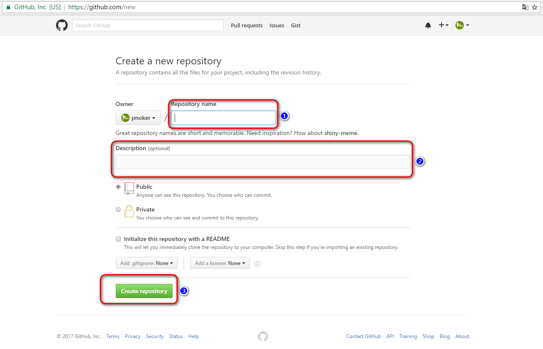The width and height of the screenshot is (543, 349).
Task: Open the About footer link
Action: [462, 336]
